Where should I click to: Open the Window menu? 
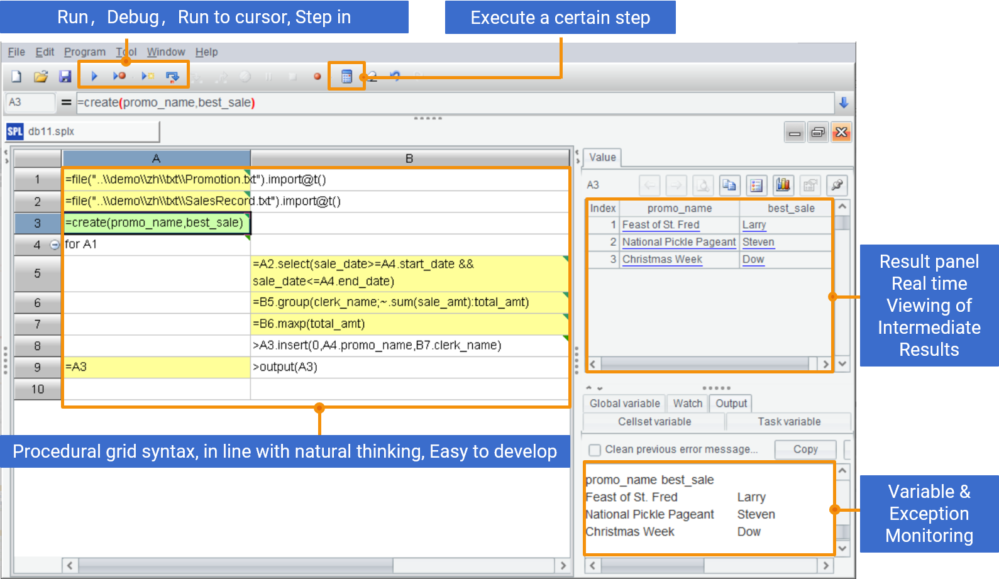pos(166,52)
